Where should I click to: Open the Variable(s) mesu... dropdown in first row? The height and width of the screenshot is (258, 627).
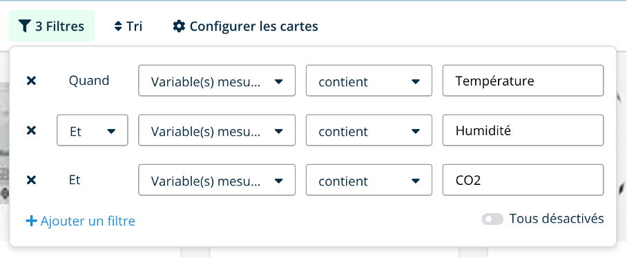217,81
